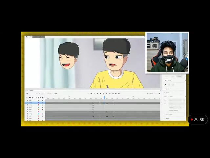Screen dimensions: 210x158
Task: Toggle layer parenting view icon
Action: [40, 93]
